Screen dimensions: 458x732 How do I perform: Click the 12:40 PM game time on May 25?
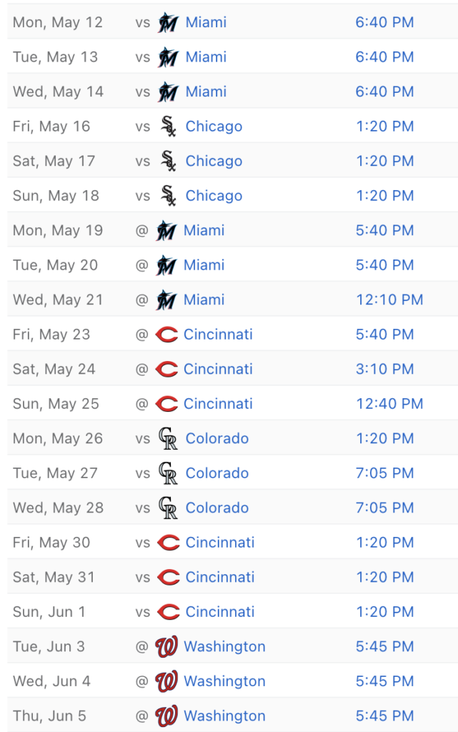click(390, 404)
